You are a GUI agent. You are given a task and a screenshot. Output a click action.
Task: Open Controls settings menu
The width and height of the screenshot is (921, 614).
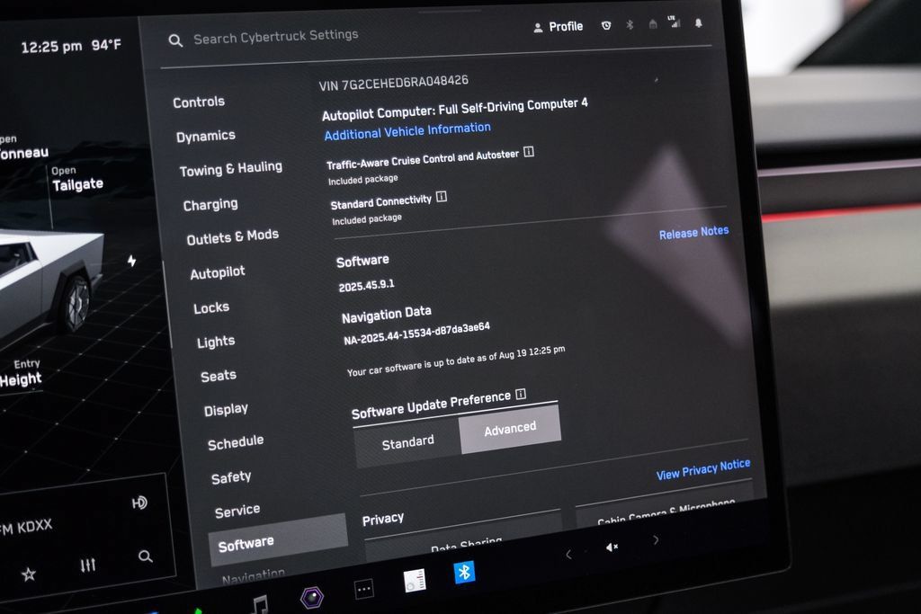pos(199,102)
